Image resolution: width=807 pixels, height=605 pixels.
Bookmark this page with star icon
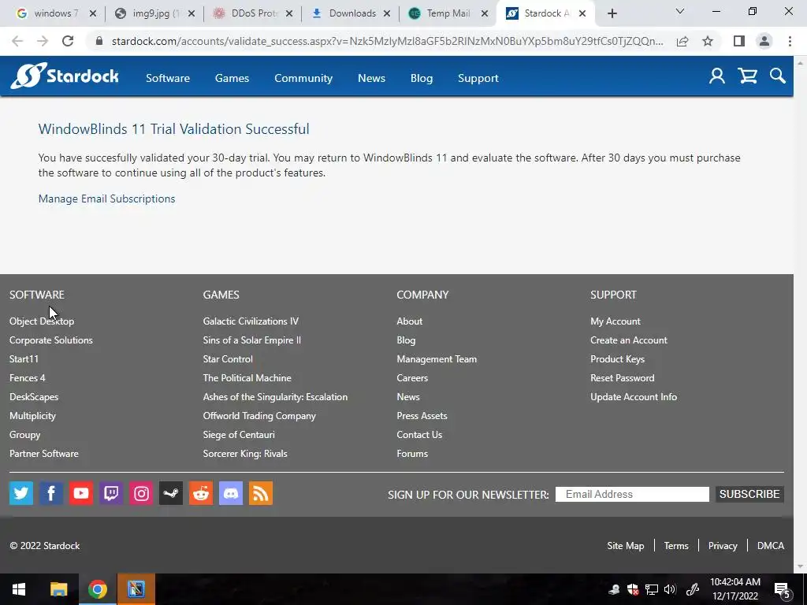pos(708,41)
